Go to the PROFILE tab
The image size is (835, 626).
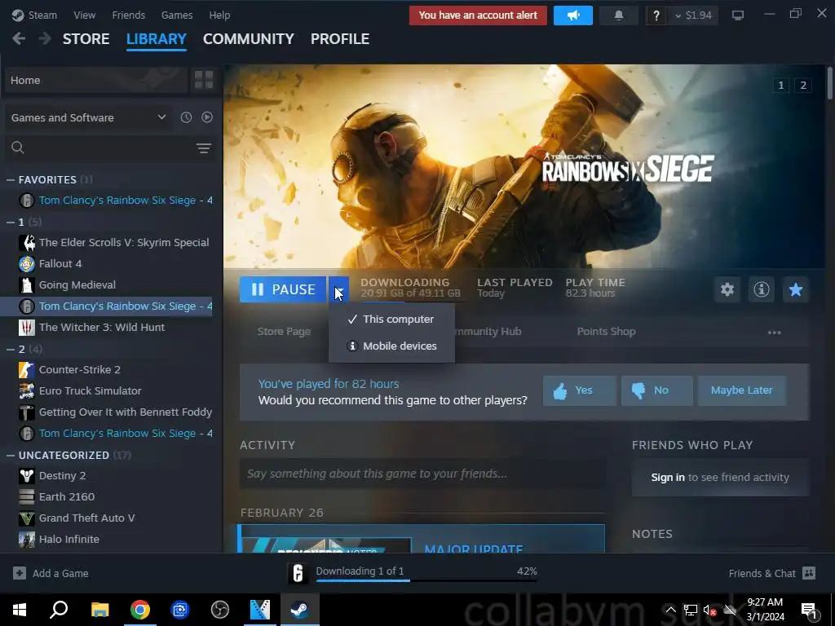coord(340,39)
